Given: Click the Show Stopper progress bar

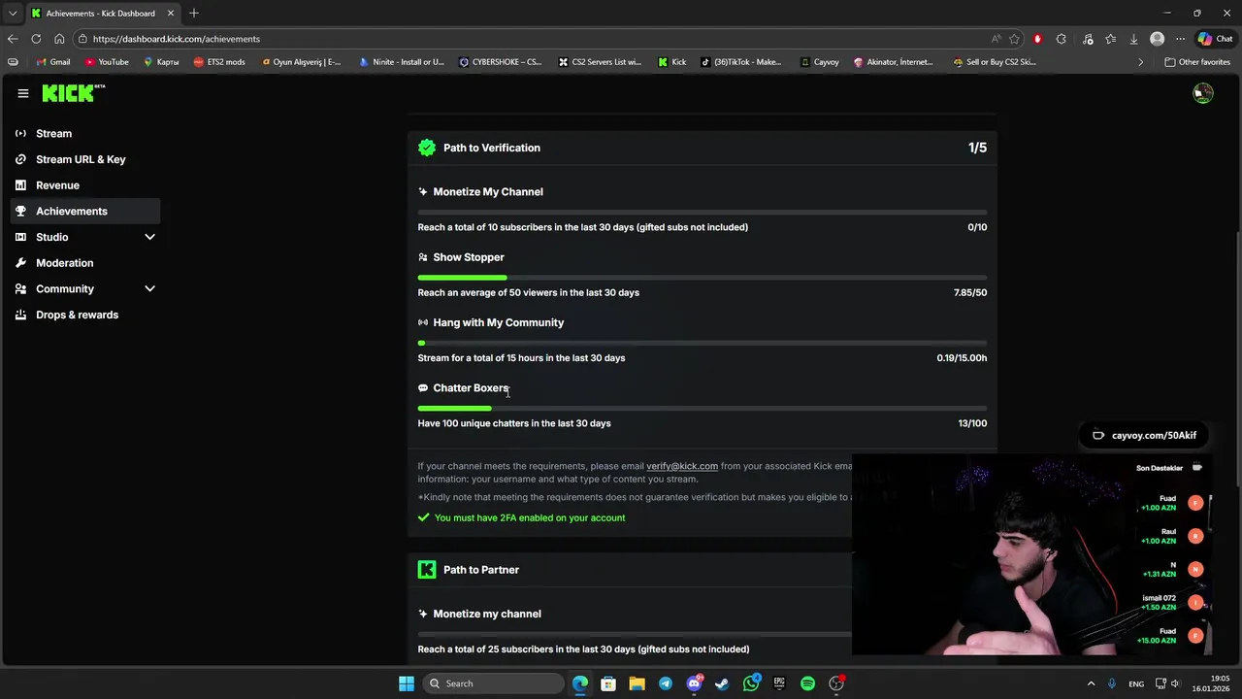Looking at the screenshot, I should 703,278.
